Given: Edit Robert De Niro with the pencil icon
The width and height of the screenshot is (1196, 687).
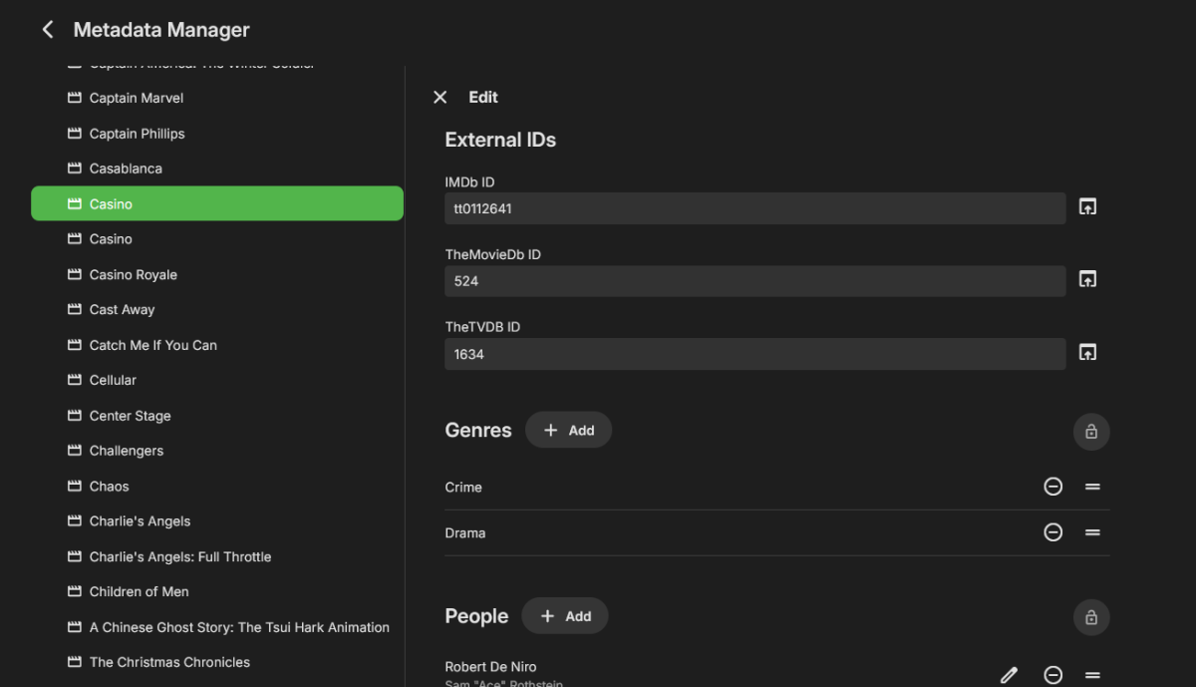Looking at the screenshot, I should [1008, 675].
